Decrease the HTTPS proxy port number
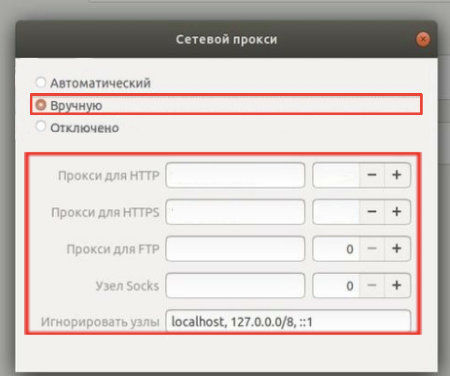Image resolution: width=450 pixels, height=378 pixels. pos(372,212)
